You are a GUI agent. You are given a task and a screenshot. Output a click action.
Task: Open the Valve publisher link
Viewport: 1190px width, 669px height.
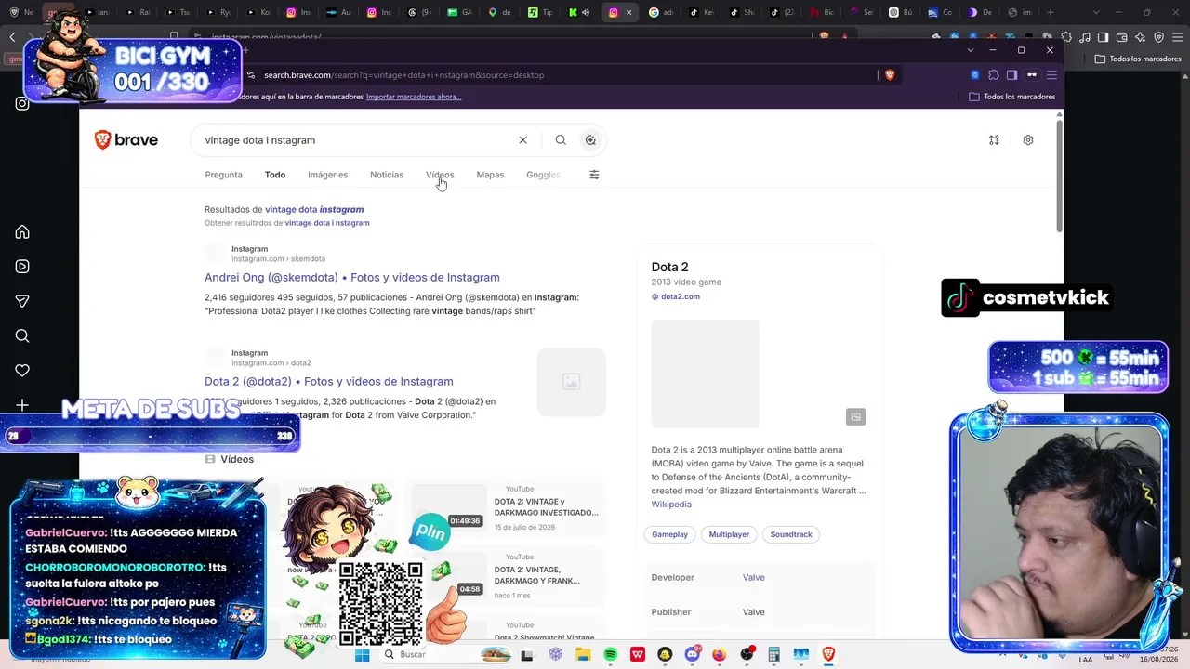point(754,612)
